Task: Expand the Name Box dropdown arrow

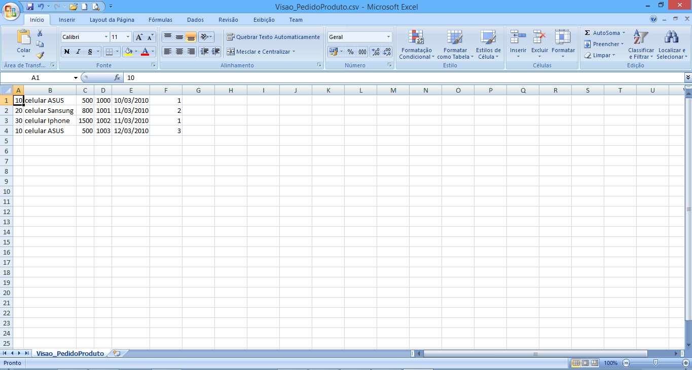Action: coord(76,78)
